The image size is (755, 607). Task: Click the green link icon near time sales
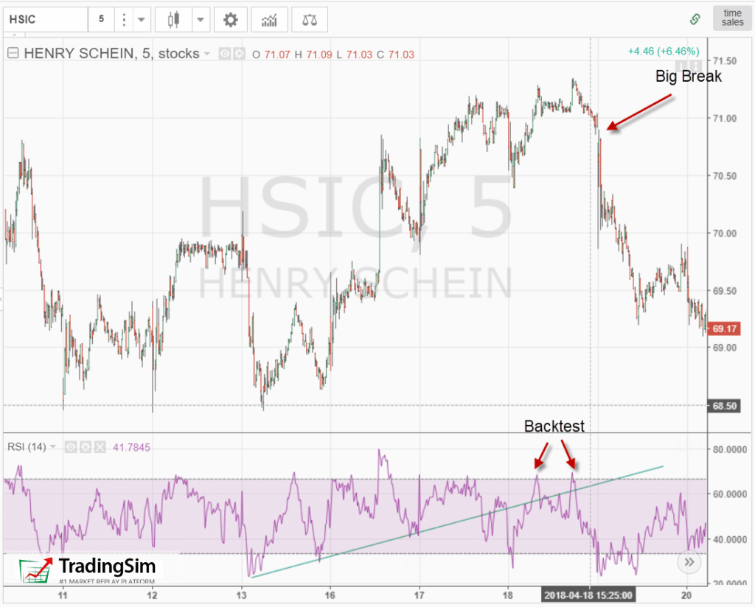tap(694, 18)
